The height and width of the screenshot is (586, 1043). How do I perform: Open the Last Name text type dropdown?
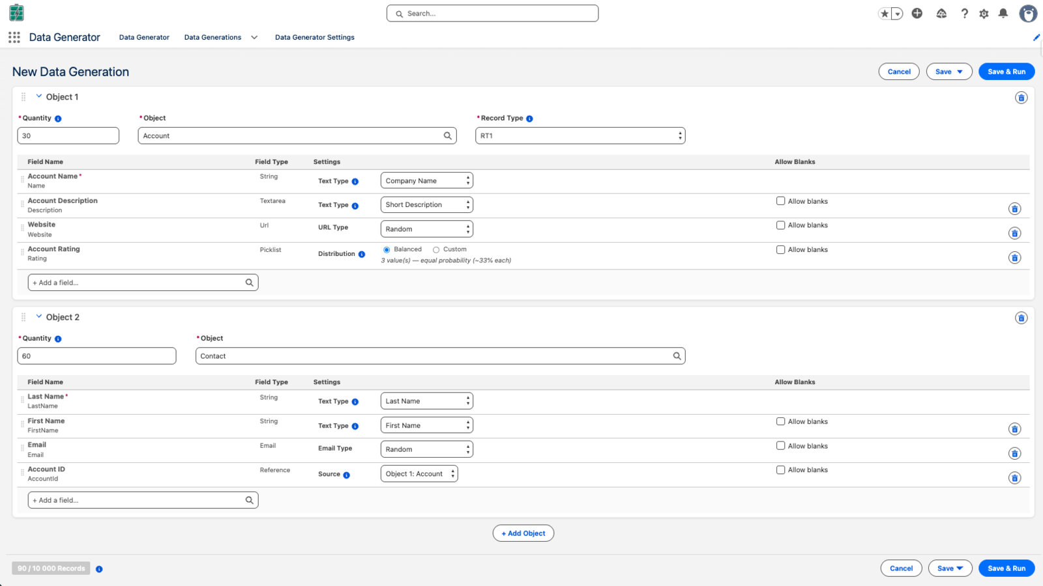point(426,401)
